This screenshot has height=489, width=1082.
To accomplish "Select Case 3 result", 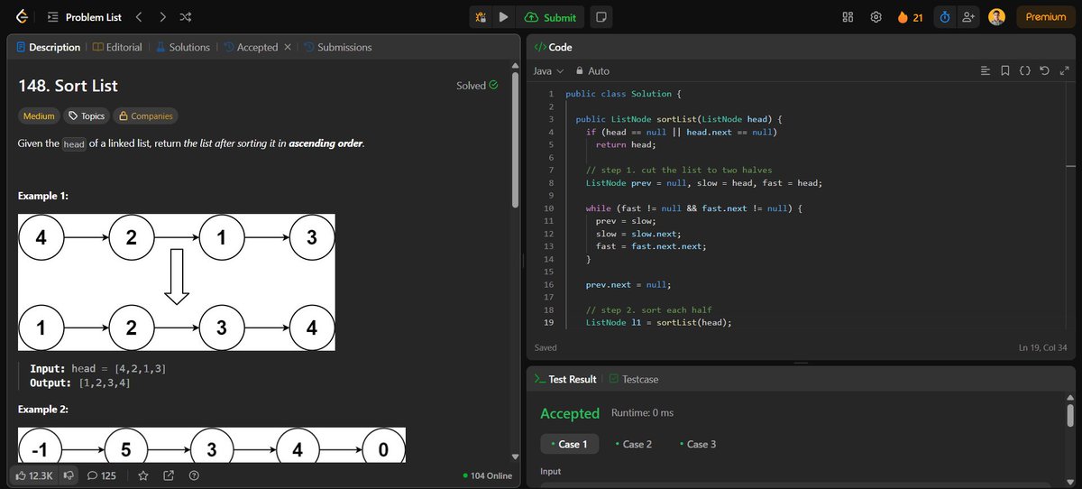I will [x=698, y=444].
